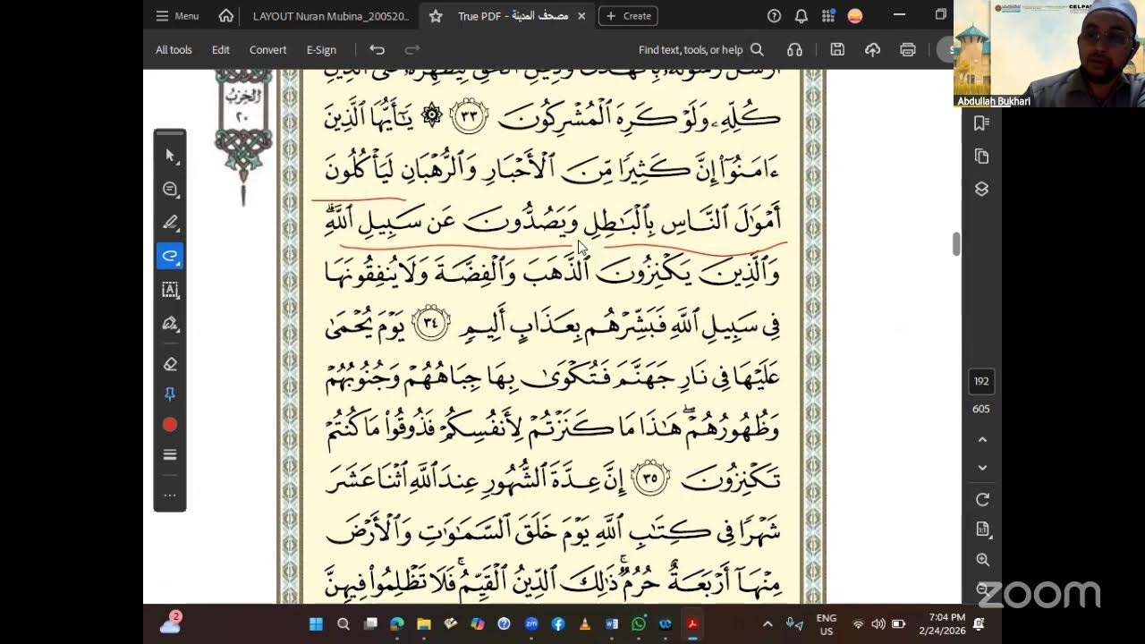Show hidden system tray icons

click(768, 624)
